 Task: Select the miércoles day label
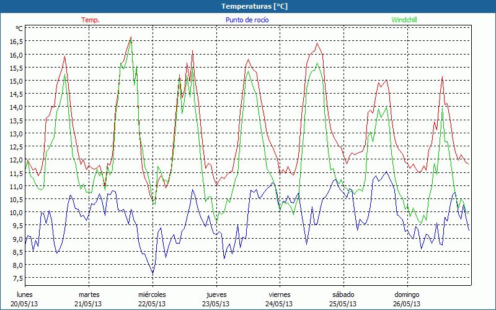coord(152,294)
